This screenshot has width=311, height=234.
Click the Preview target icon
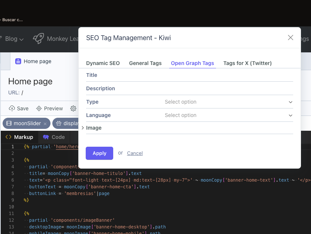39,108
